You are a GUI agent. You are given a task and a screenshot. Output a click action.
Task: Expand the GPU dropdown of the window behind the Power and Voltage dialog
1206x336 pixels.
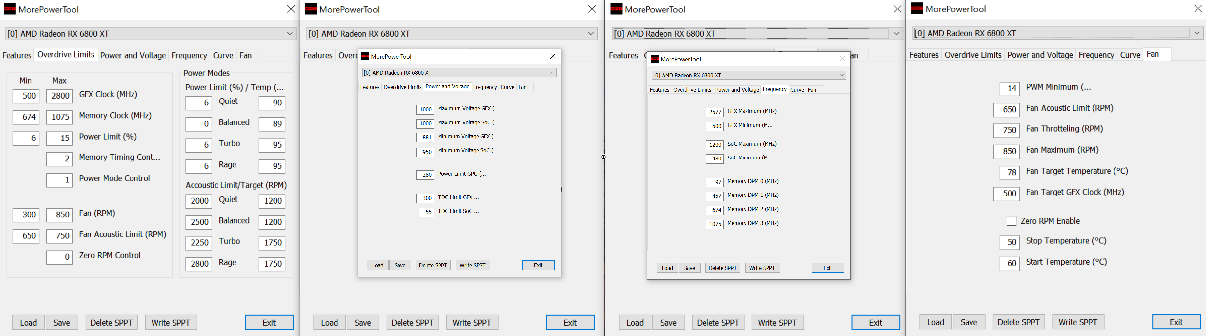(x=452, y=34)
